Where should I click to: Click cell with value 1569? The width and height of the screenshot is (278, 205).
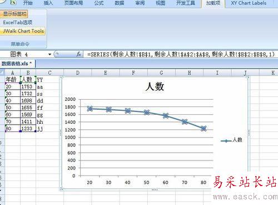click(28, 115)
